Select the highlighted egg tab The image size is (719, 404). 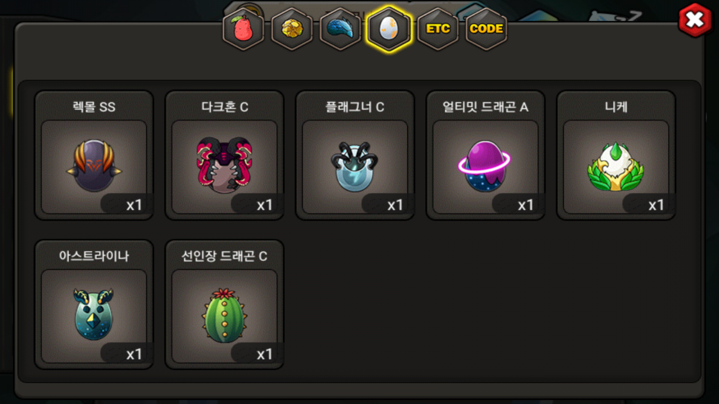tap(389, 29)
